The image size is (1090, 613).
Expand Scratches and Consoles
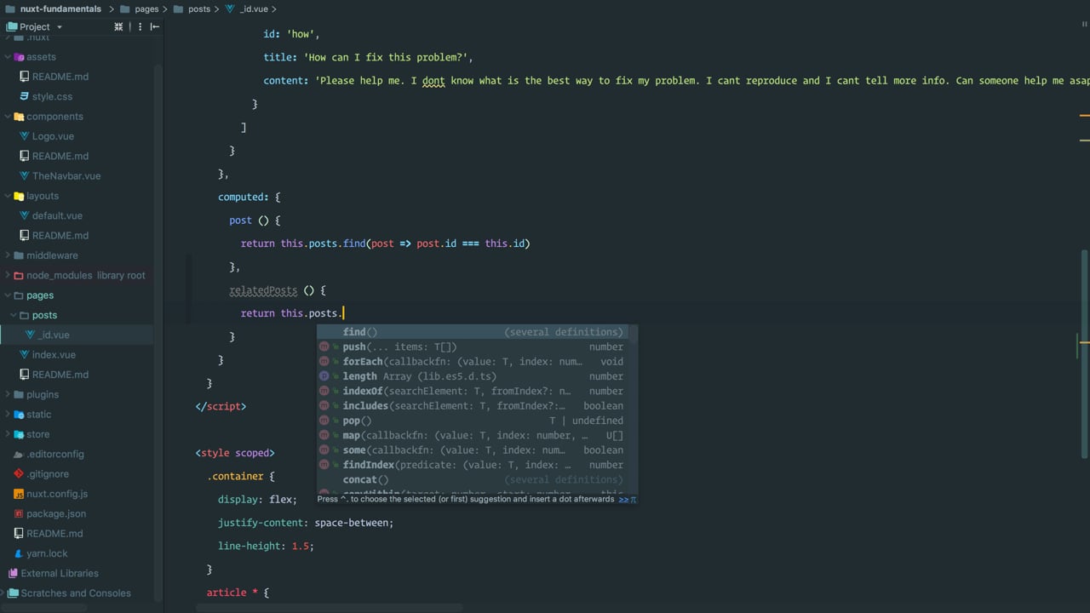(x=3, y=593)
